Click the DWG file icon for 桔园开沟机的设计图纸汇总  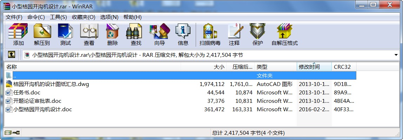pos(9,84)
